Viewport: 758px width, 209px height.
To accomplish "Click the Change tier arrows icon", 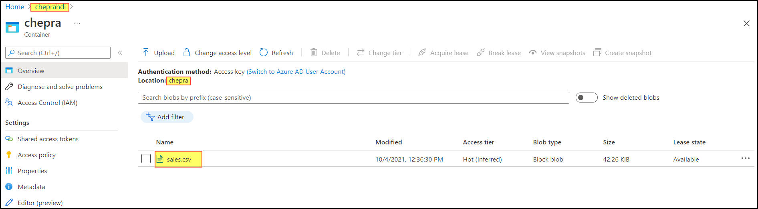I will pyautogui.click(x=361, y=53).
